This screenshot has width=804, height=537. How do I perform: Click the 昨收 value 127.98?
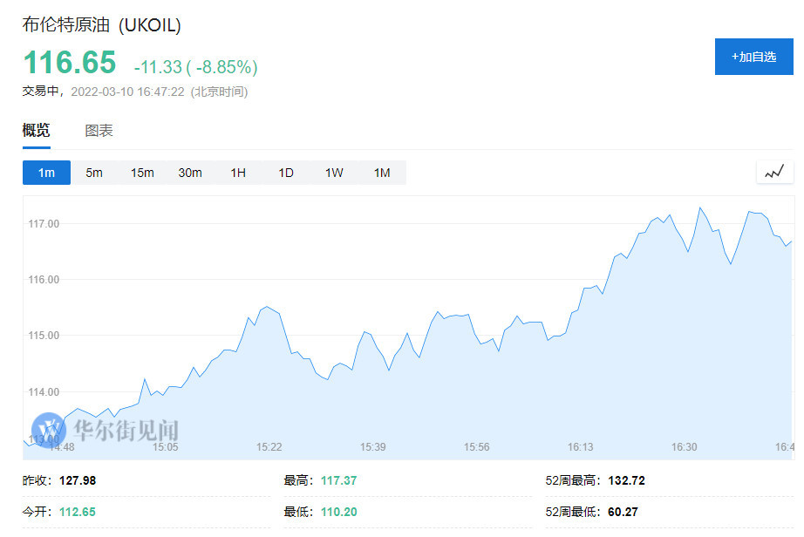point(78,480)
